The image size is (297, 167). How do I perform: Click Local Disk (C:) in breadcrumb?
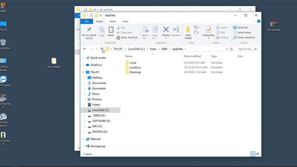[x=136, y=49]
